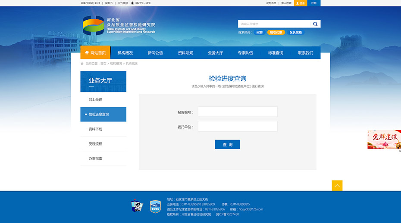Select 网上受理 in the sidebar
Image resolution: width=401 pixels, height=223 pixels.
pyautogui.click(x=95, y=100)
